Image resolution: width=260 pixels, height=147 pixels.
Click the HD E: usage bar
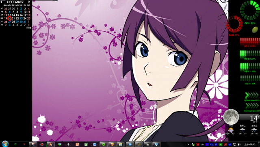[x=250, y=66]
